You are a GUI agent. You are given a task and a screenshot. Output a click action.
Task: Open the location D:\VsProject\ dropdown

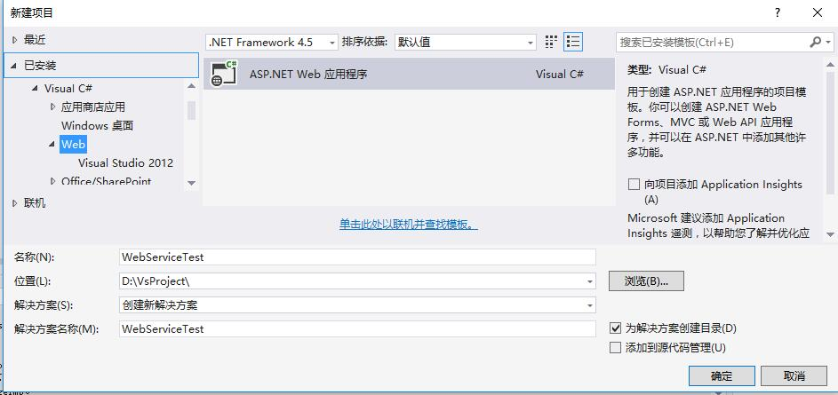click(x=590, y=280)
